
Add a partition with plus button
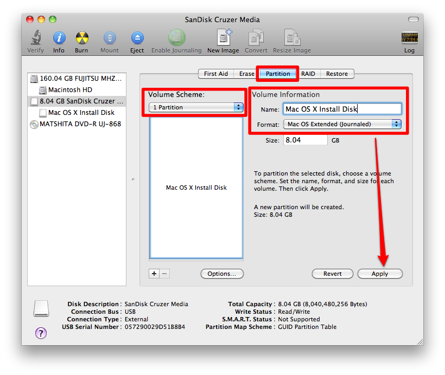coord(154,274)
